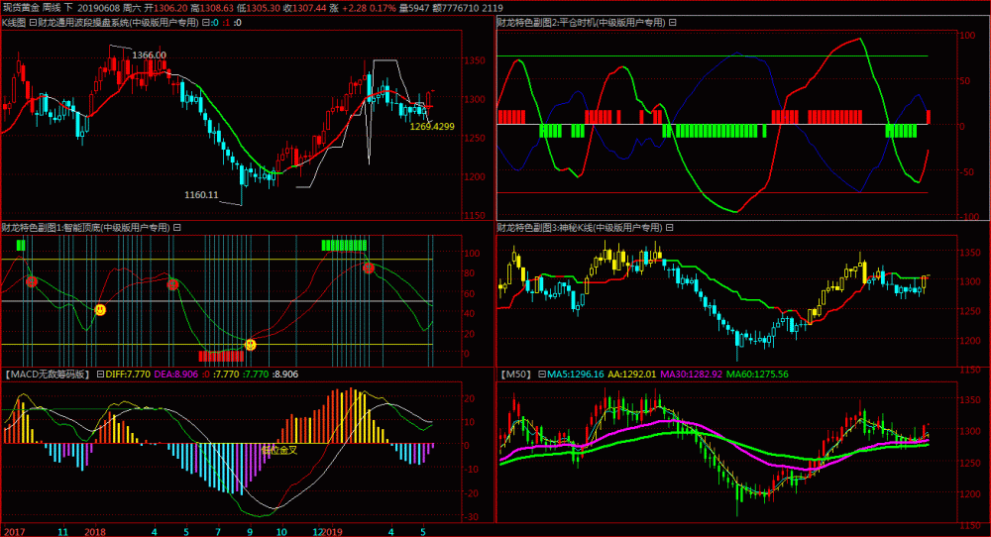Click the 【MACD无敌筹码版】 title
Screen dimensions: 991x537
coord(48,374)
